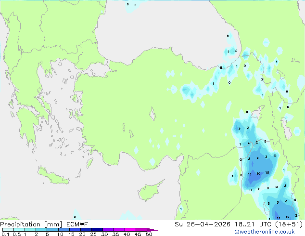Select the 10–15 mm legend color swatch

coord(64,230)
